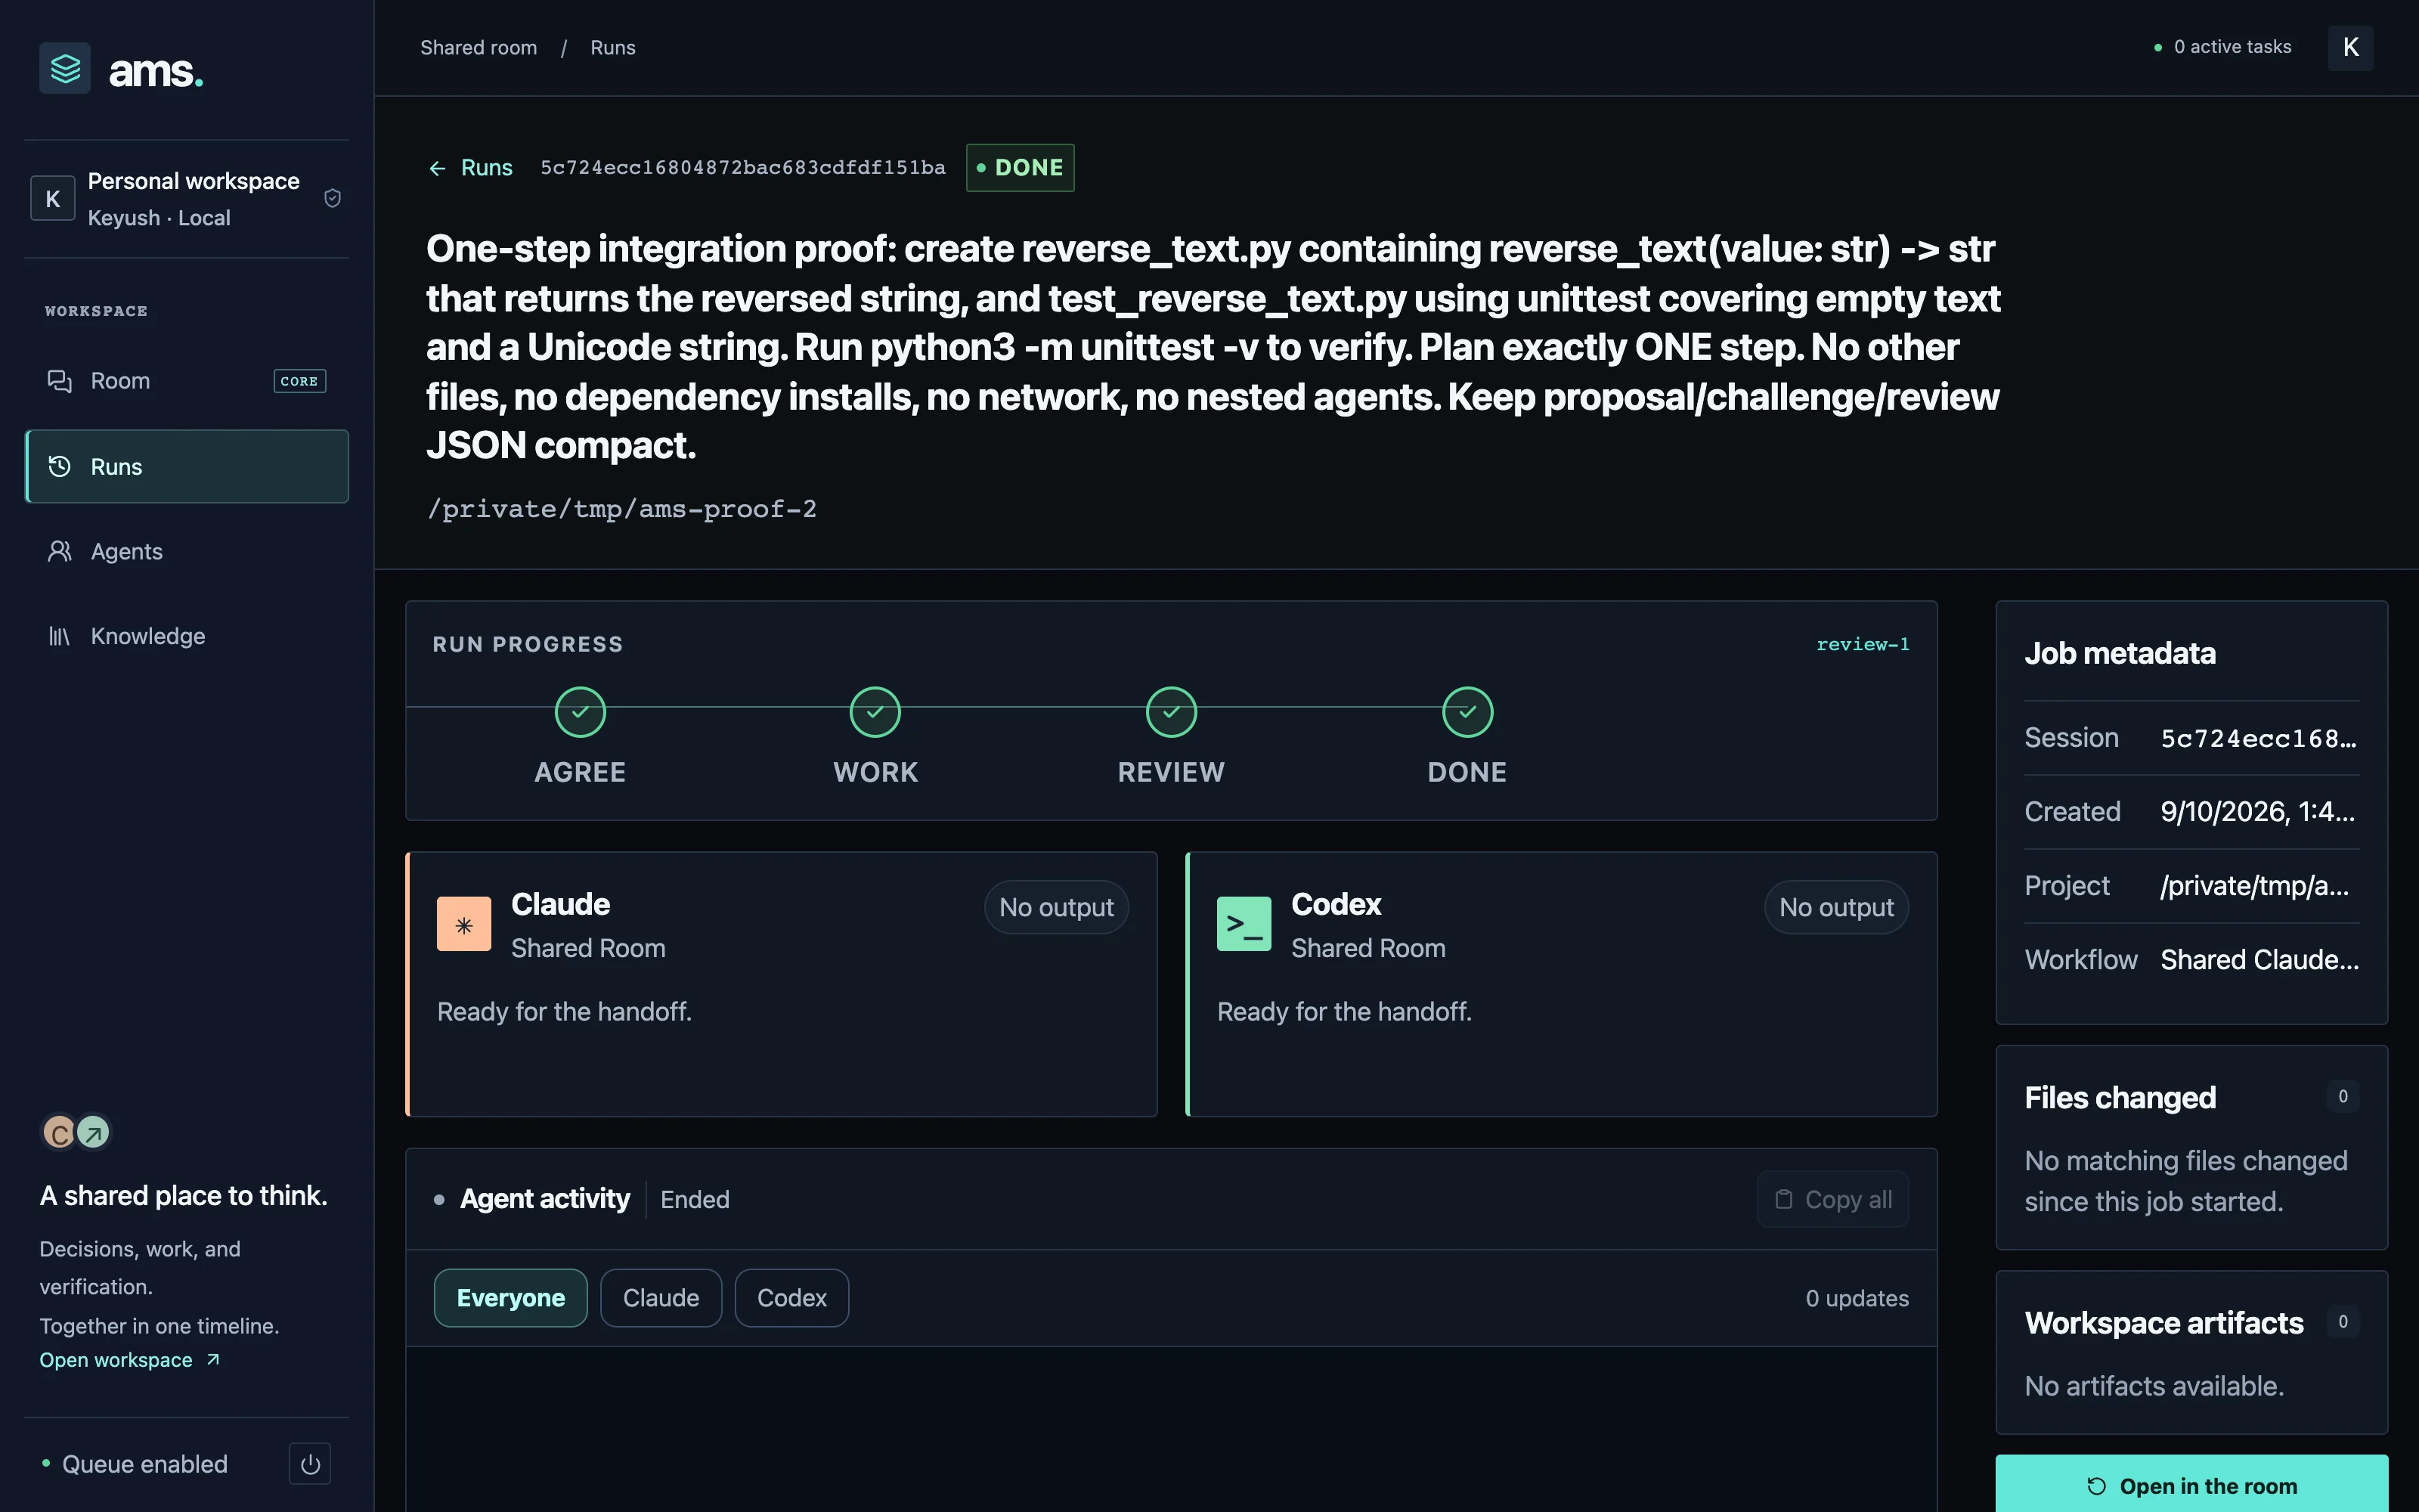Viewport: 2419px width, 1512px height.
Task: Open the workspace shield icon
Action: pyautogui.click(x=333, y=198)
